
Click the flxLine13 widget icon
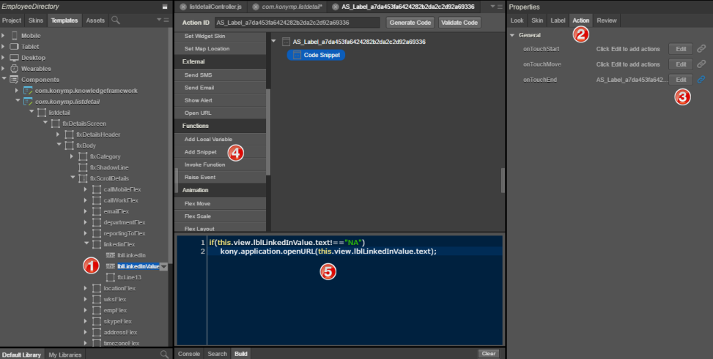(110, 277)
